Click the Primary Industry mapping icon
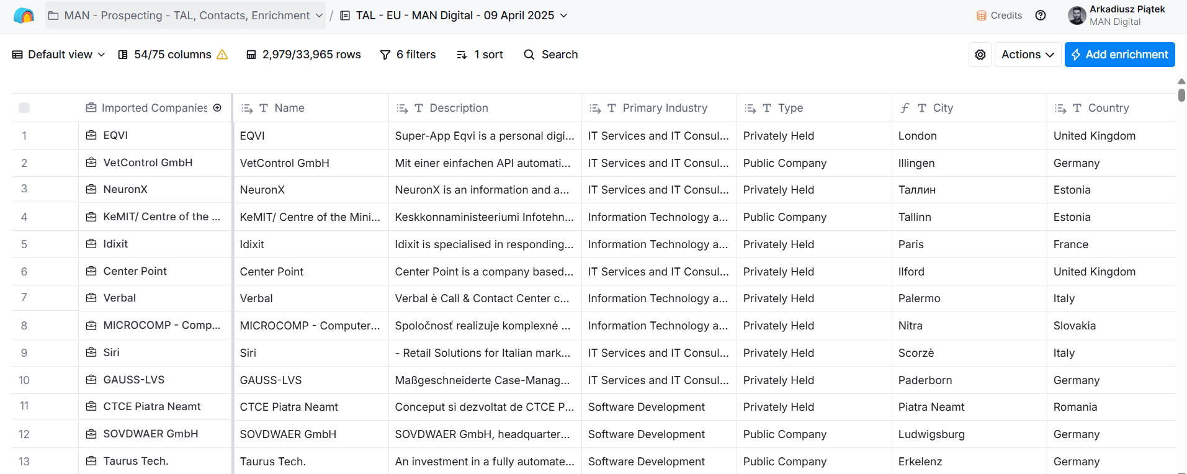The width and height of the screenshot is (1187, 474). pos(595,108)
